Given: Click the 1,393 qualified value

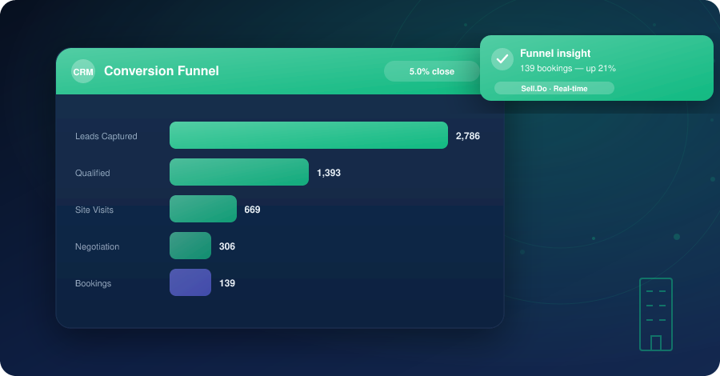Looking at the screenshot, I should 329,173.
